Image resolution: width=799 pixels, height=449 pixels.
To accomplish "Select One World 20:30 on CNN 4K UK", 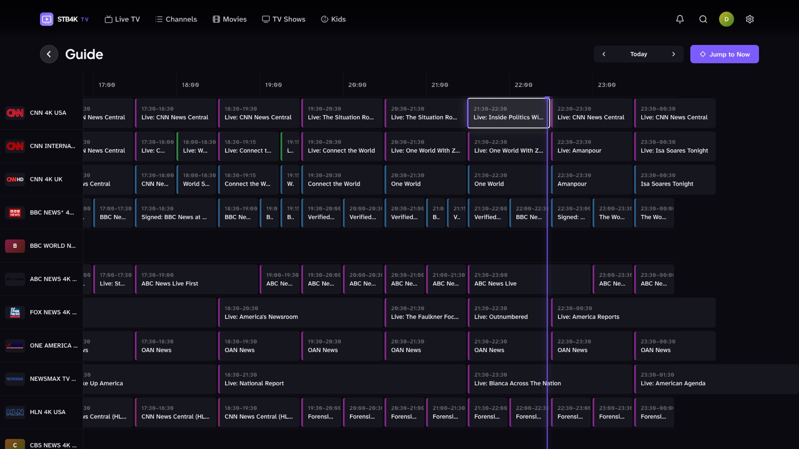I will tap(425, 180).
